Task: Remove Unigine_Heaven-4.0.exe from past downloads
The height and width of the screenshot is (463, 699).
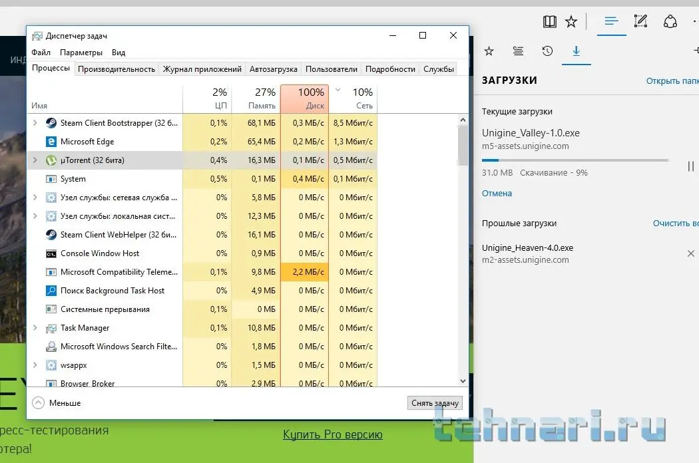Action: coord(690,253)
